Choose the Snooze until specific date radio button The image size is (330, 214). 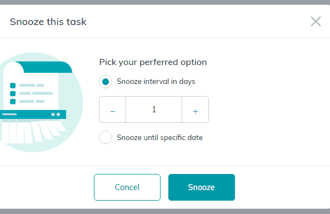(106, 137)
